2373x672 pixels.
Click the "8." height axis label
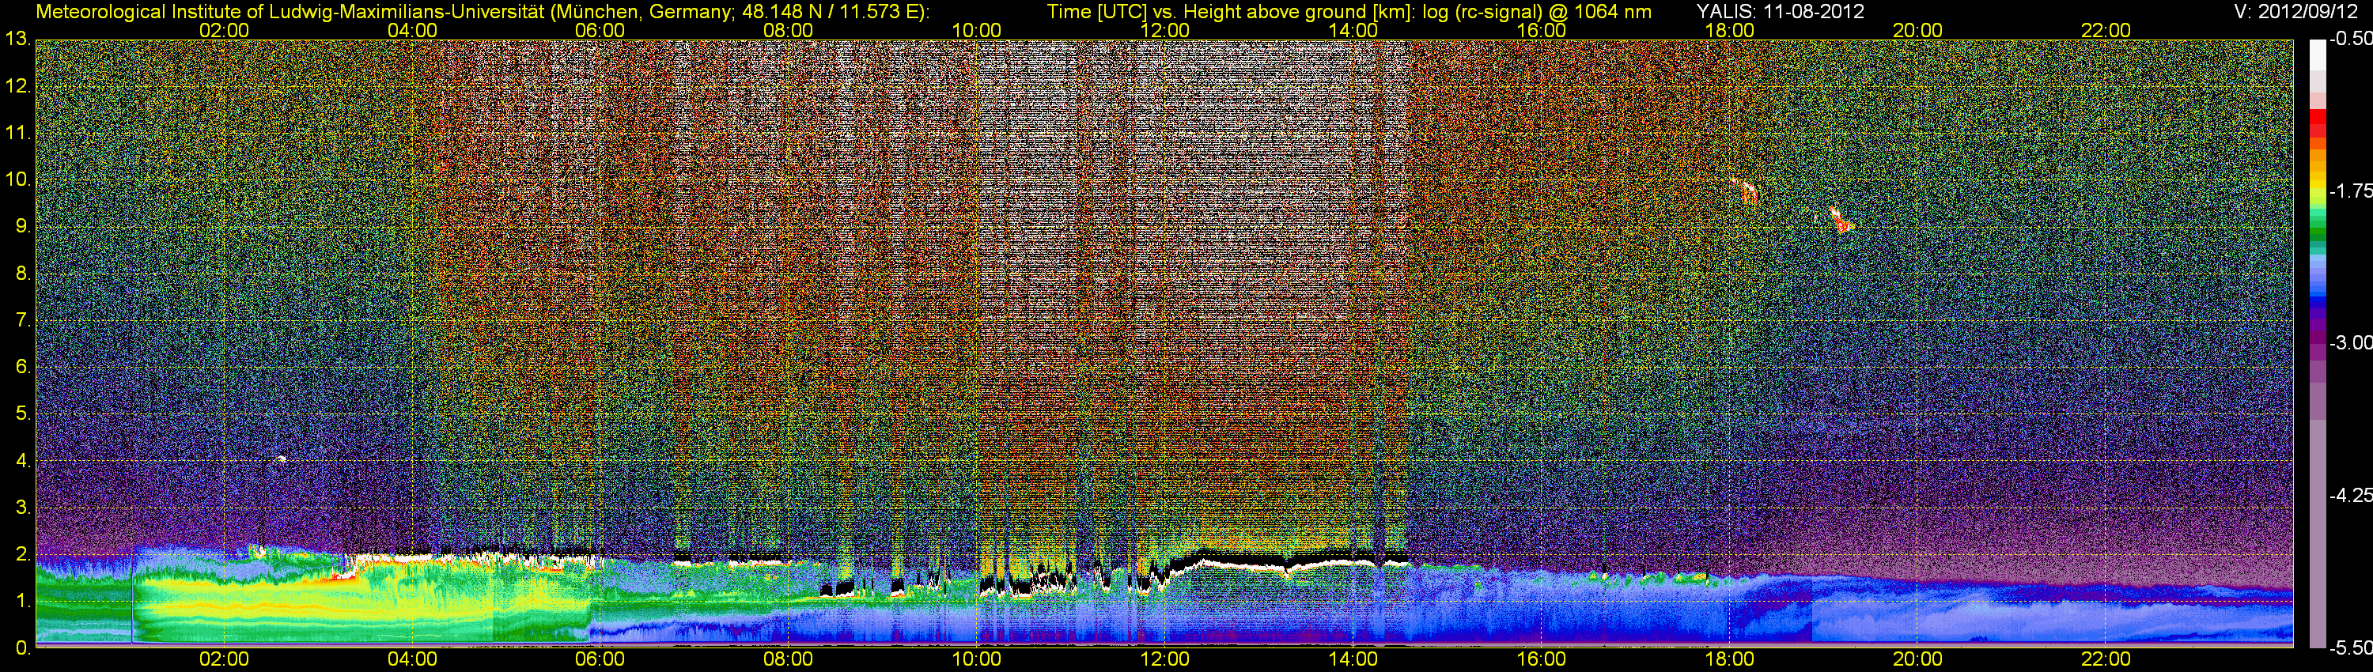pos(23,274)
